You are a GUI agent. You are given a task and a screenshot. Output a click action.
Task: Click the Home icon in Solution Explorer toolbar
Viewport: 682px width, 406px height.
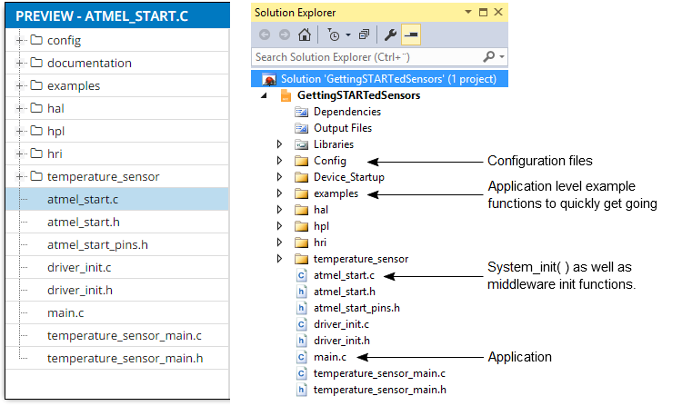[305, 35]
